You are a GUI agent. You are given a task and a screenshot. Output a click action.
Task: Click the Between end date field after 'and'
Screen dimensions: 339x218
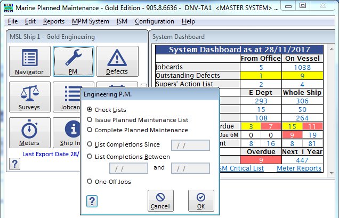pos(190,168)
